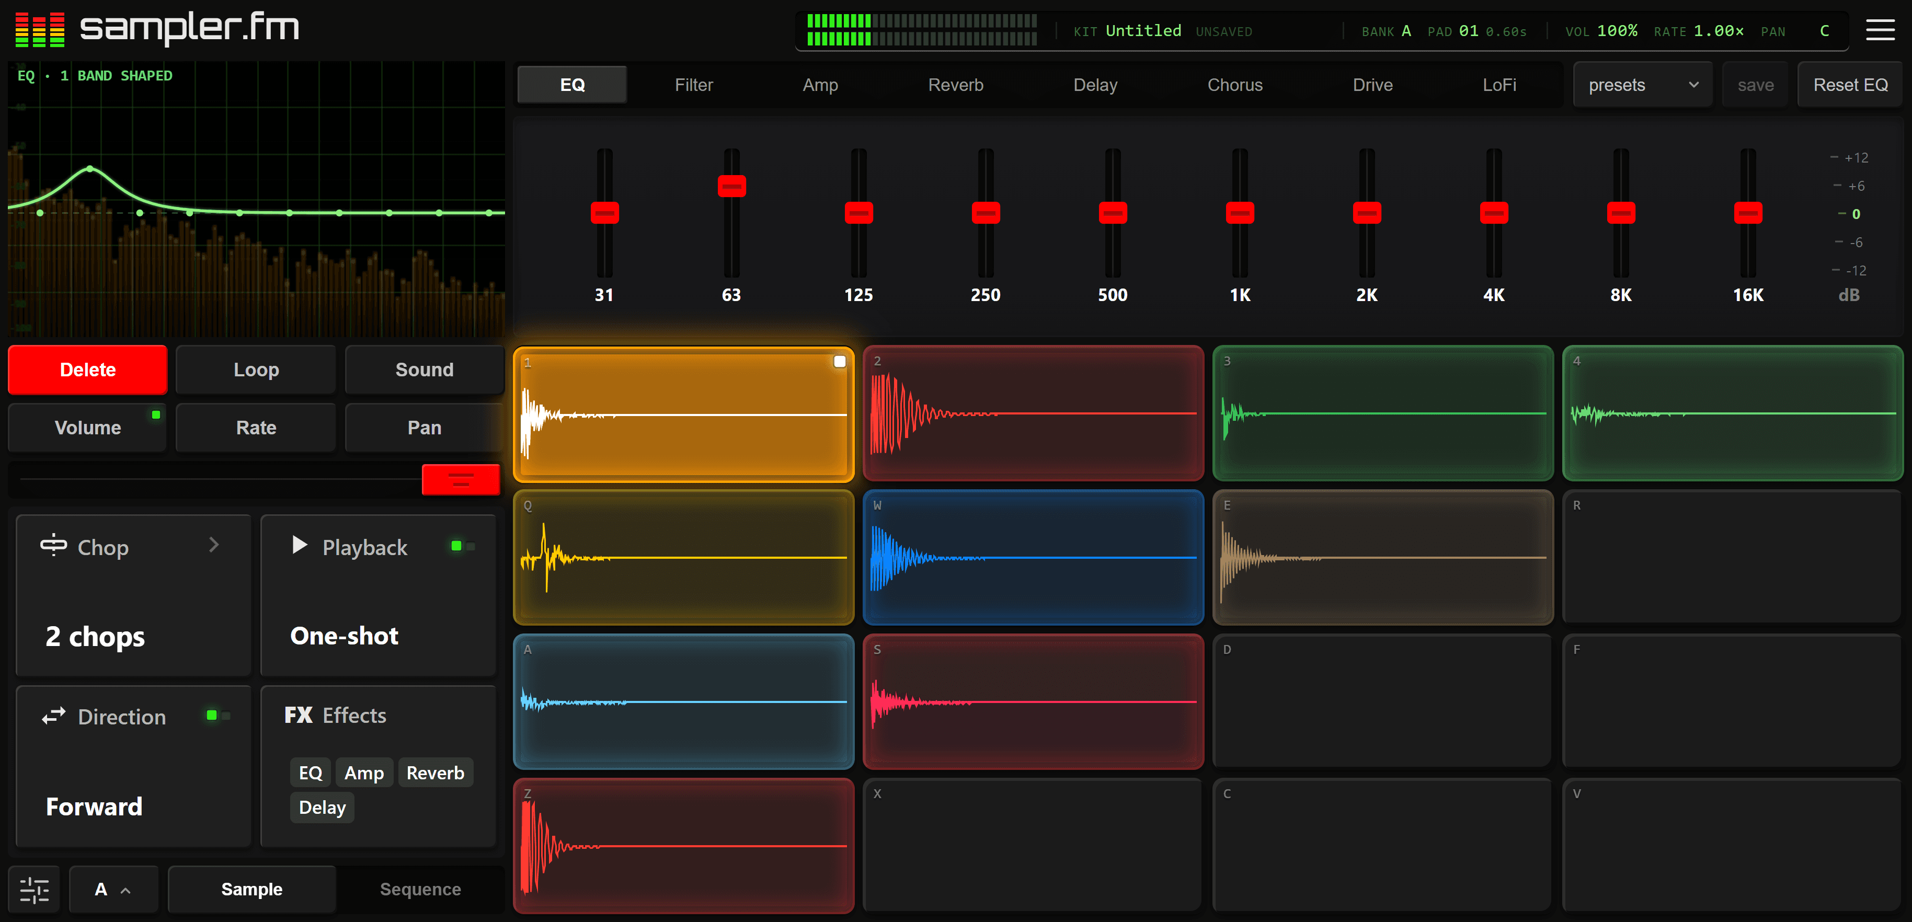The height and width of the screenshot is (922, 1912).
Task: Open the hamburger menu
Action: [x=1880, y=30]
